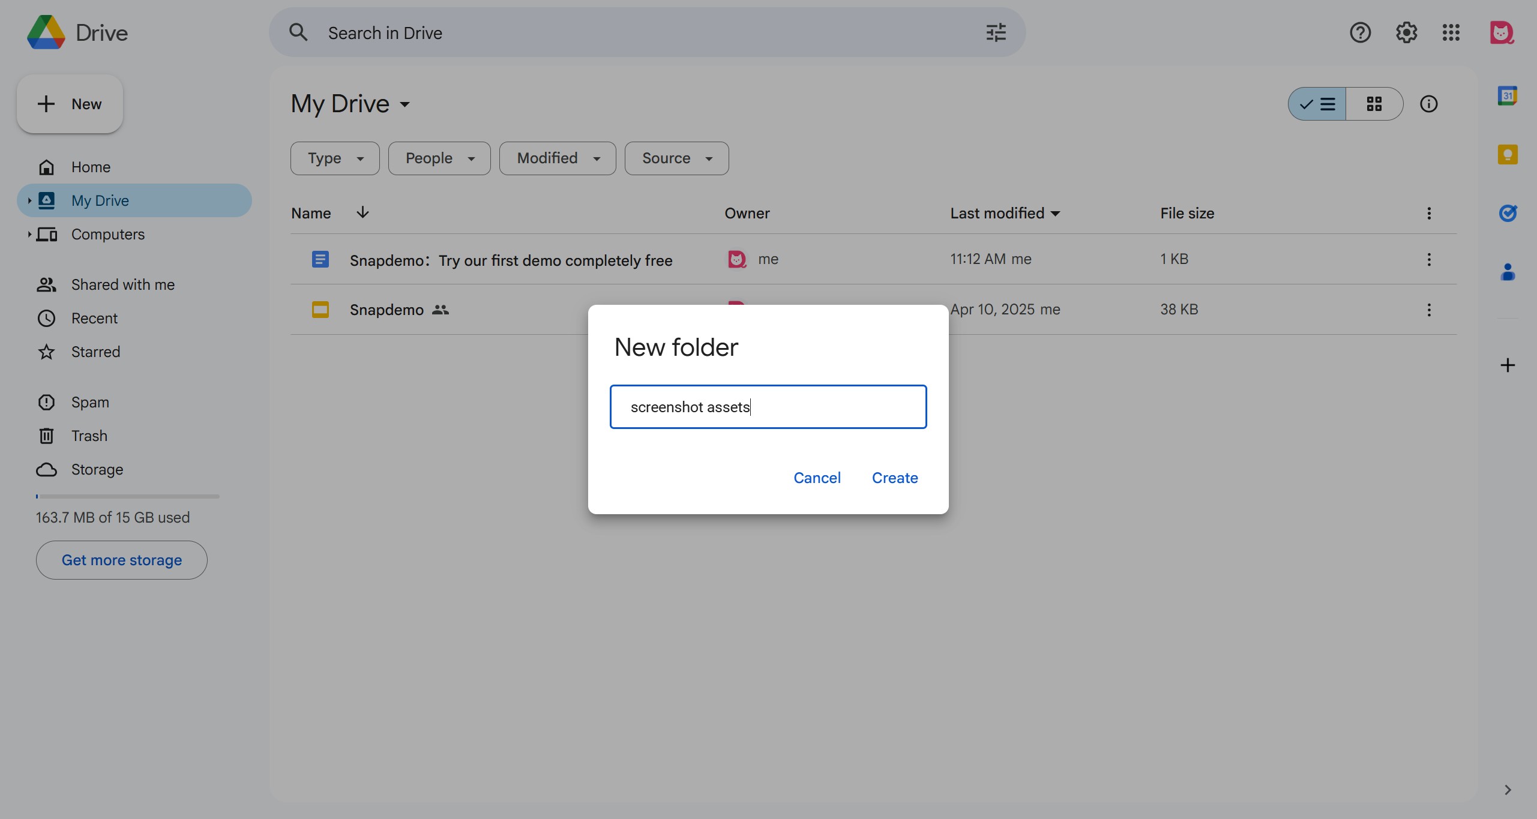
Task: Select the Snapdemo presentation file name
Action: (387, 310)
